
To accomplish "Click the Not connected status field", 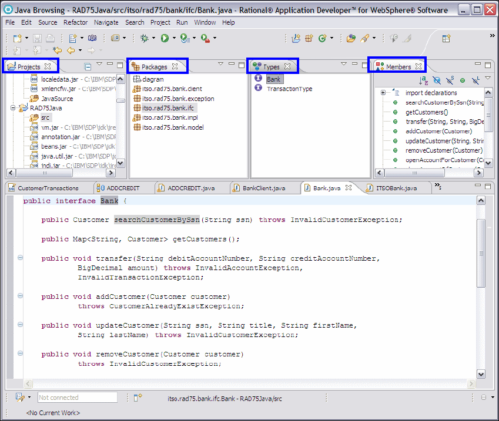I will coord(77,398).
